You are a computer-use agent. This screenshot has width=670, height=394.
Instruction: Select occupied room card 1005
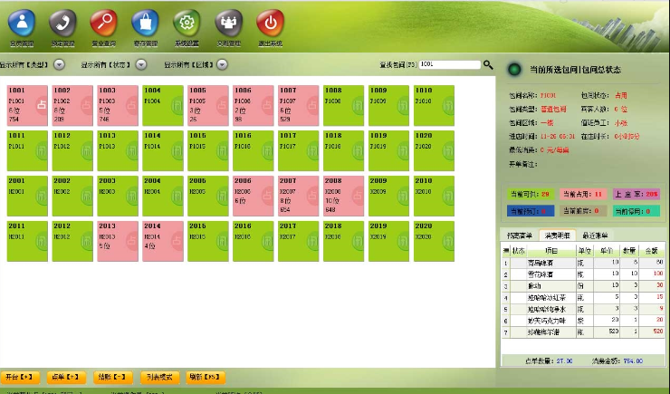click(208, 105)
